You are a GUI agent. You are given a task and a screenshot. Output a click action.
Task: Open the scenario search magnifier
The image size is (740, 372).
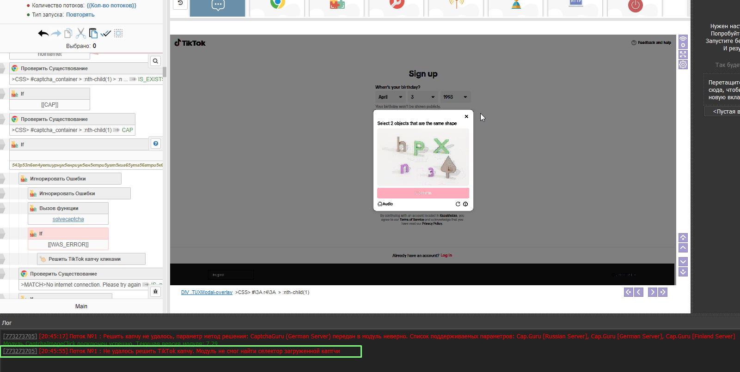pos(156,61)
